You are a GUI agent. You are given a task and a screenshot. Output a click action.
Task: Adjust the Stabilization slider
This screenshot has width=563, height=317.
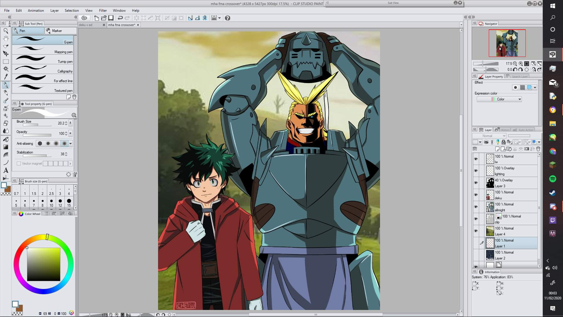(37, 156)
